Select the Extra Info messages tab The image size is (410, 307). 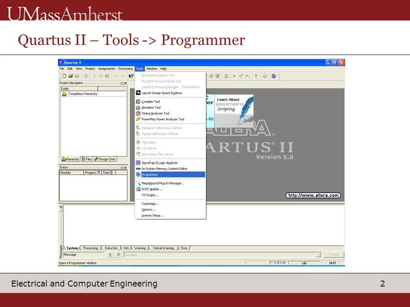pyautogui.click(x=111, y=248)
